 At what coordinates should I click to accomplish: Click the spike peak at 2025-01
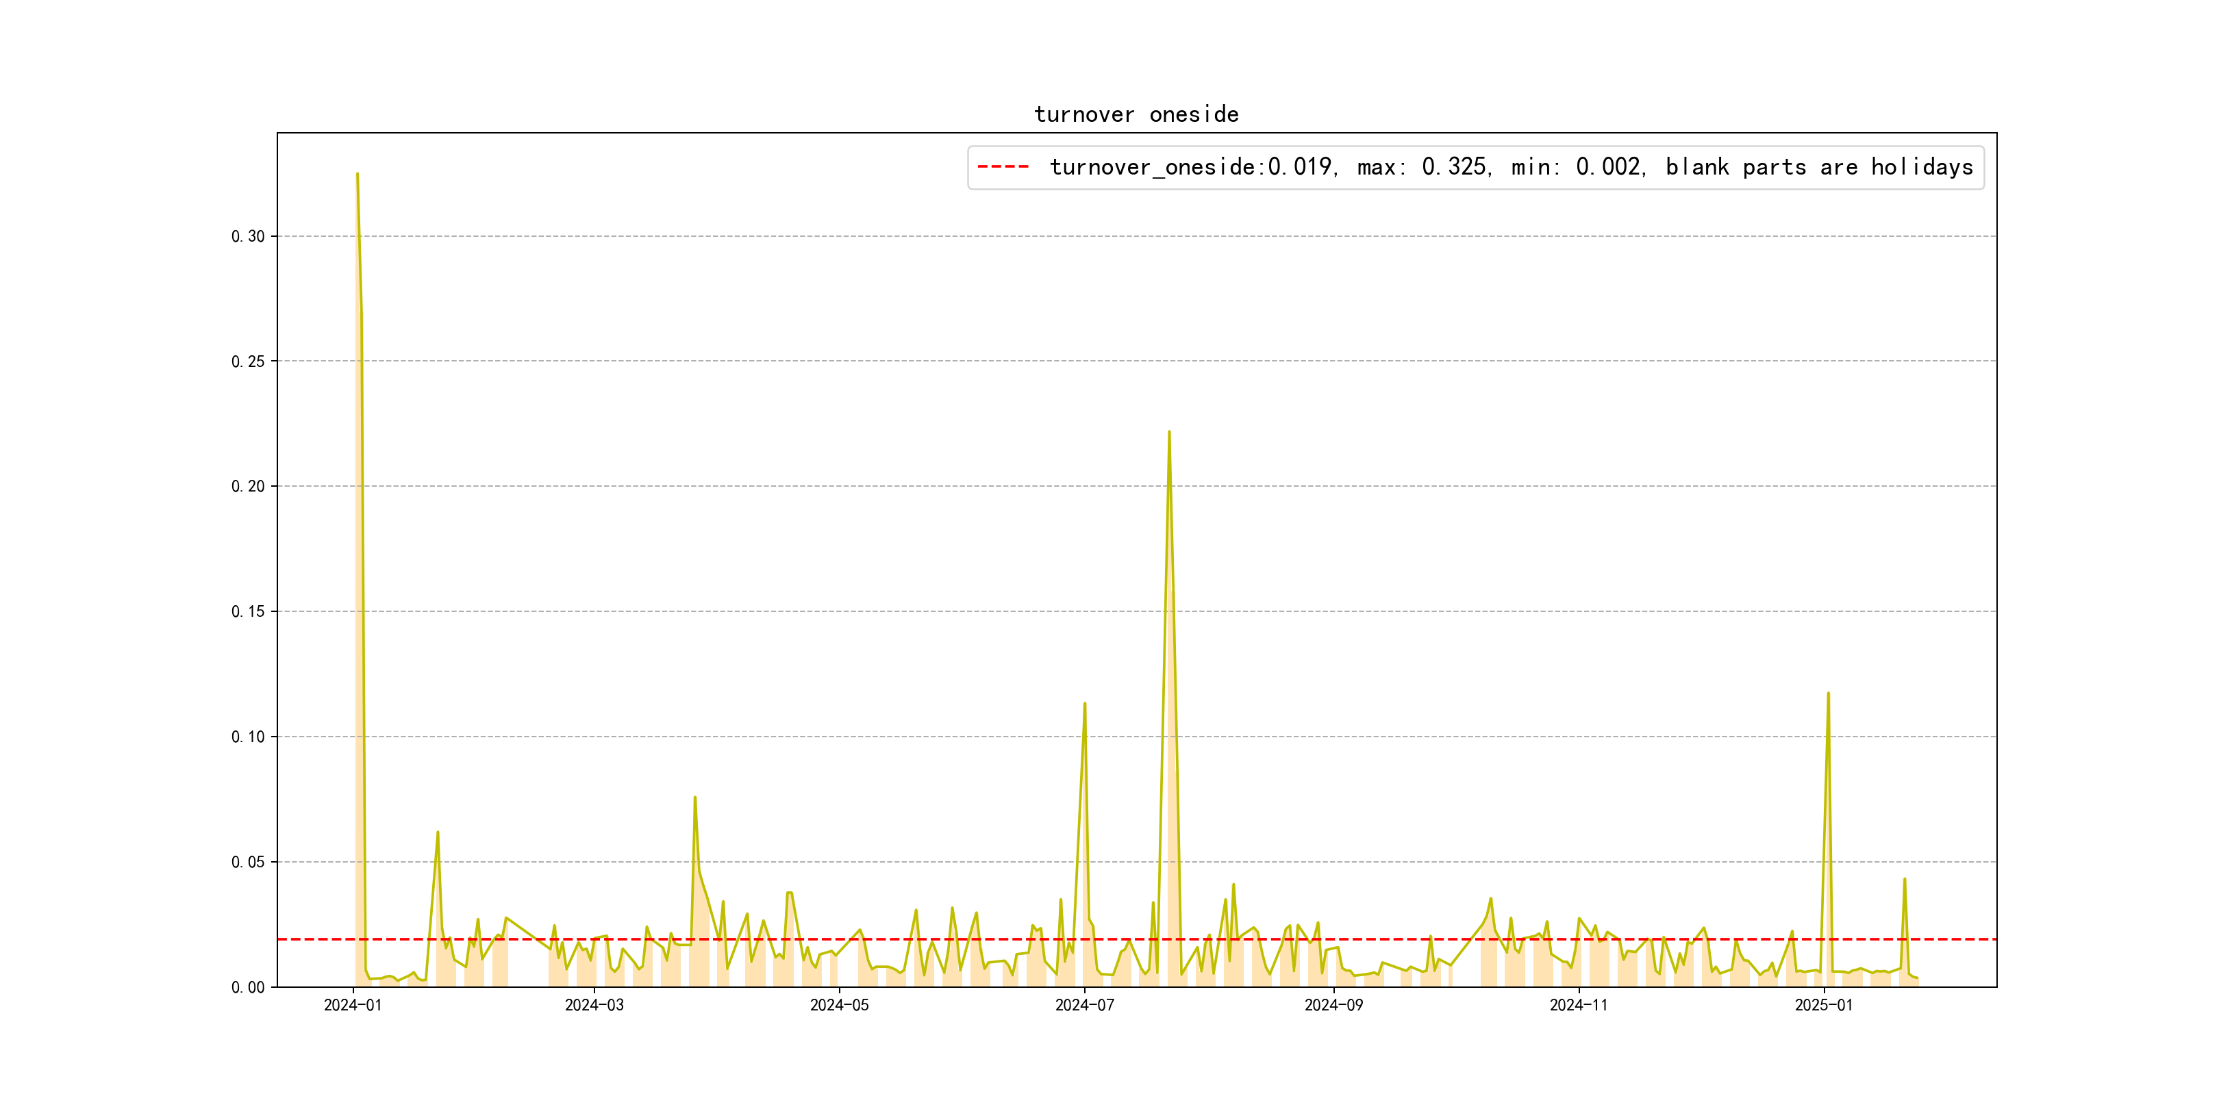1828,694
